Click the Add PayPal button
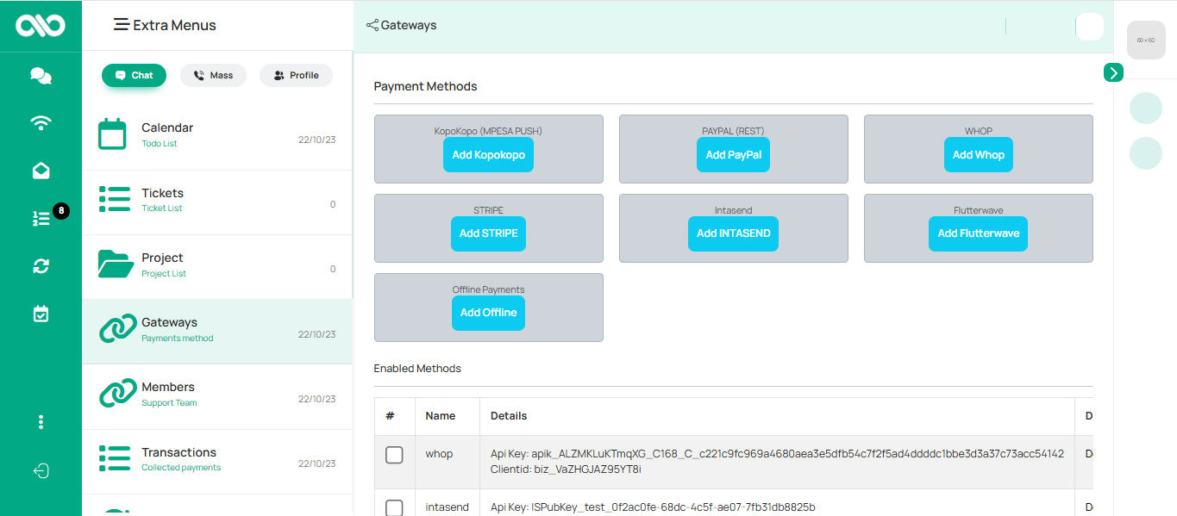 (733, 154)
